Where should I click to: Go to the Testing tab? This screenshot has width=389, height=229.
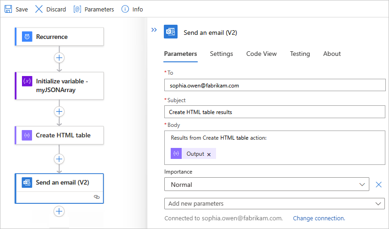(300, 54)
